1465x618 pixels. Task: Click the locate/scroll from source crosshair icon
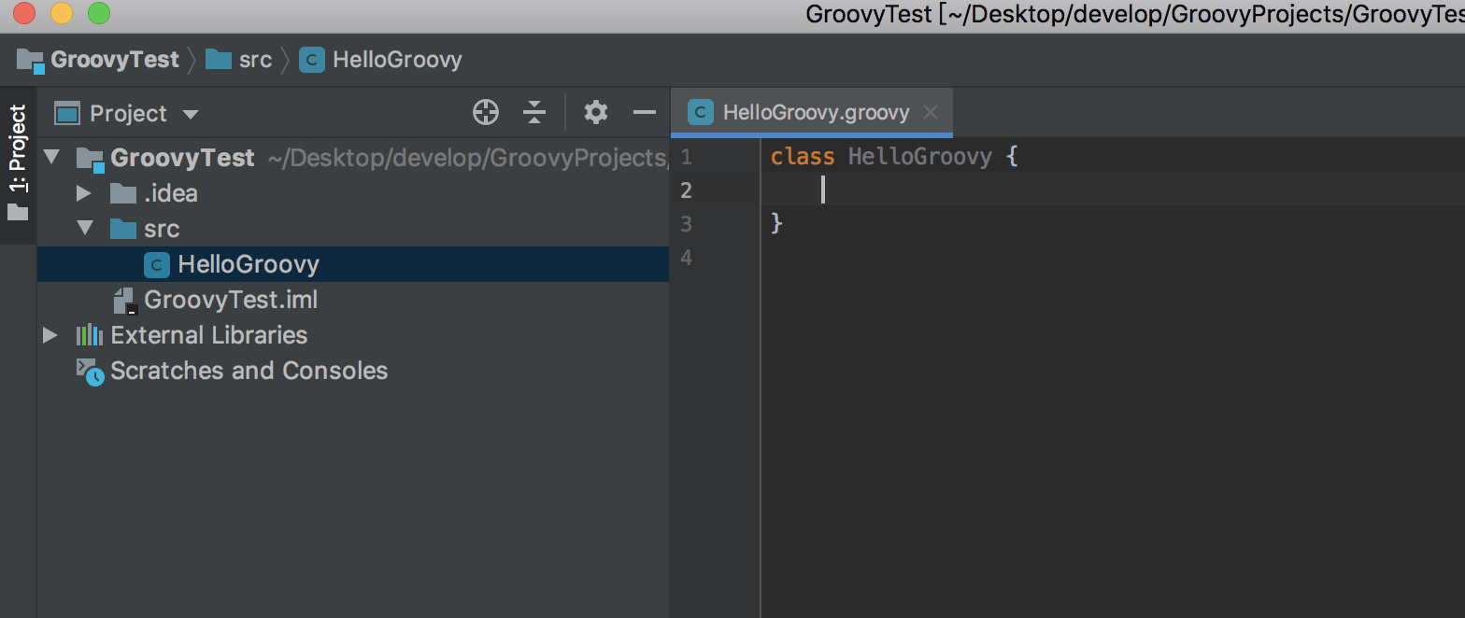pos(486,113)
